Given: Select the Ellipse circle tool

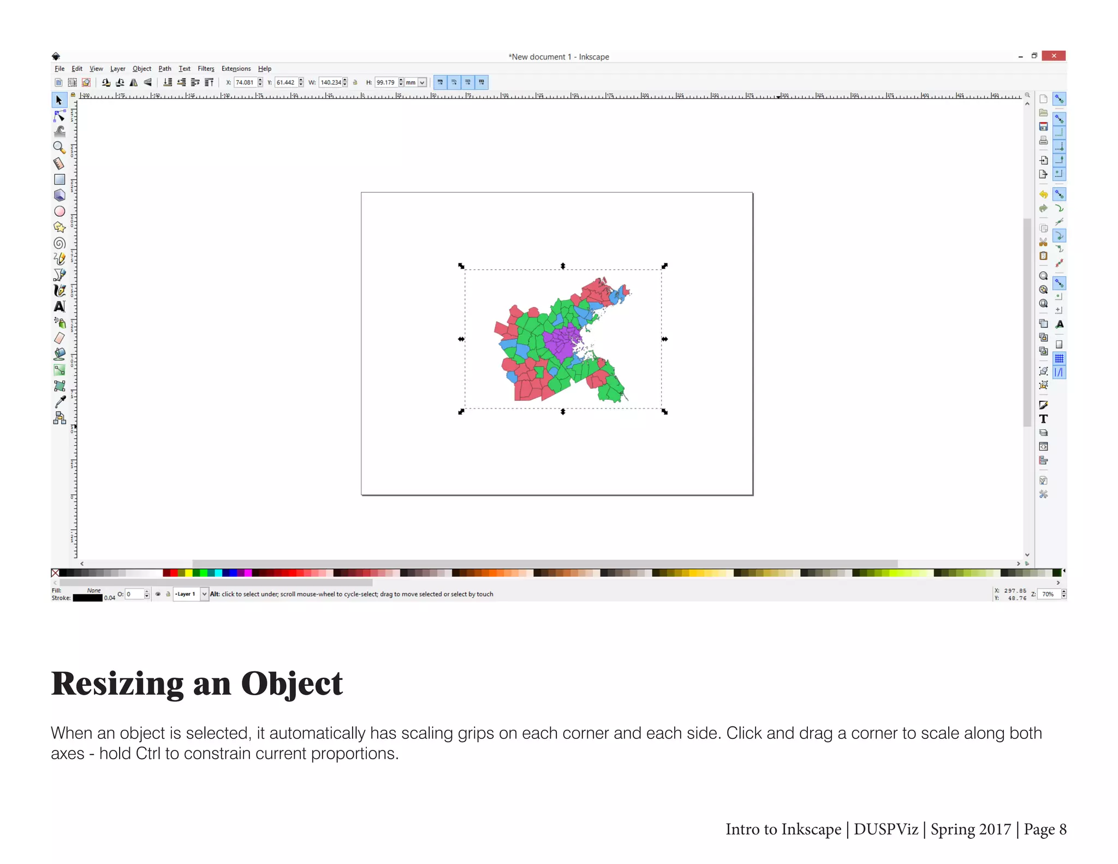Looking at the screenshot, I should click(x=59, y=211).
